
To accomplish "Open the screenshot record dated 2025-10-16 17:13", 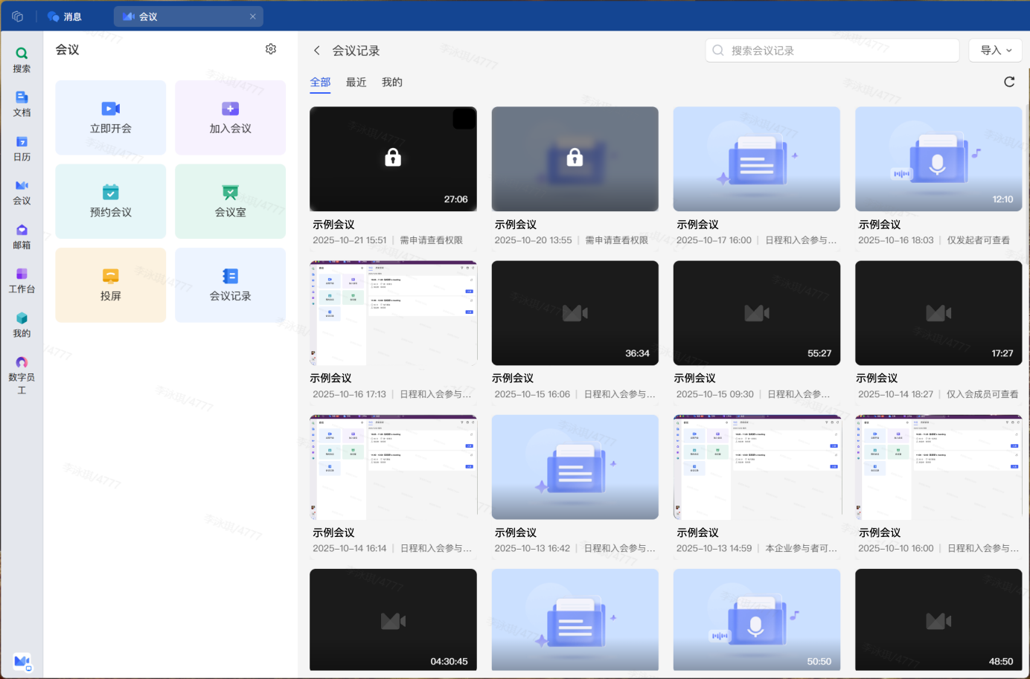I will pos(393,313).
